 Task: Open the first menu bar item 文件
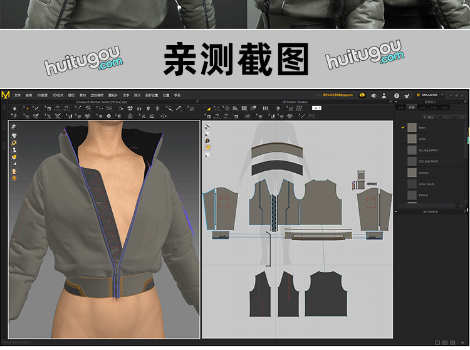point(18,95)
